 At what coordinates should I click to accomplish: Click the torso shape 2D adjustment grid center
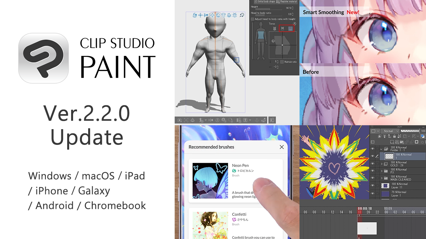(x=282, y=45)
